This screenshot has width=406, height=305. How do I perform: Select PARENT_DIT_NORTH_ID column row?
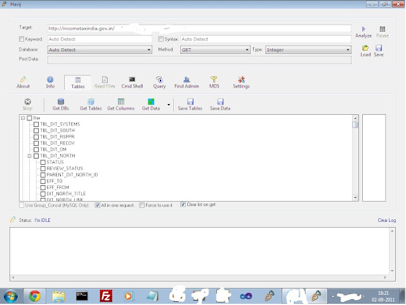[x=72, y=175]
